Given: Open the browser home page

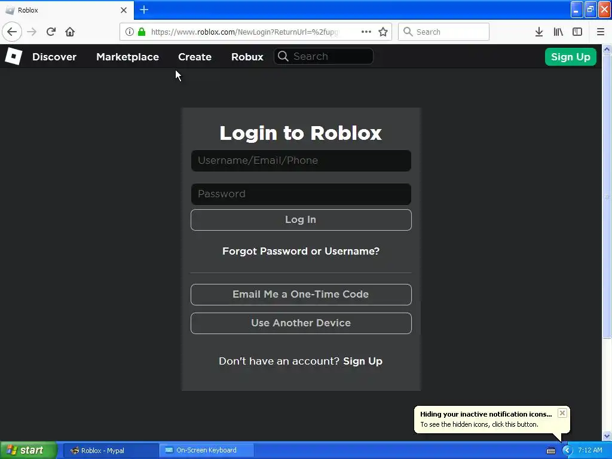Looking at the screenshot, I should pyautogui.click(x=70, y=32).
